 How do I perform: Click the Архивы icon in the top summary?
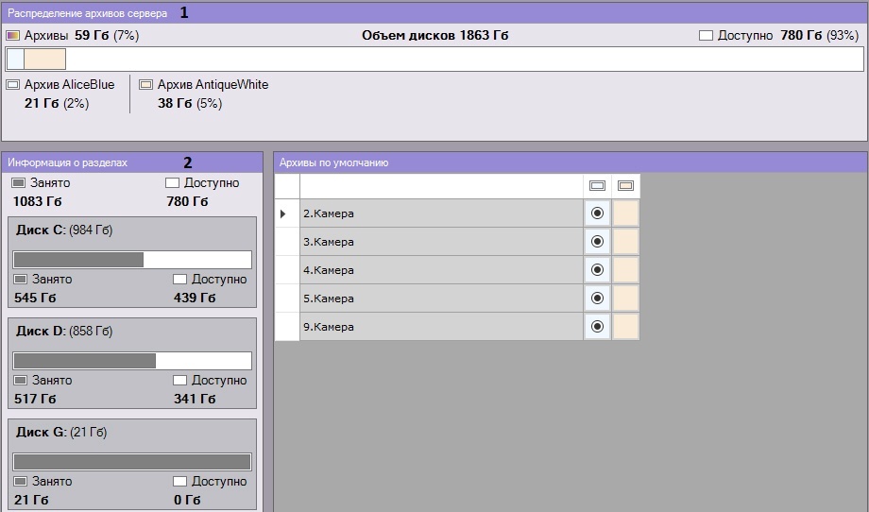click(12, 36)
